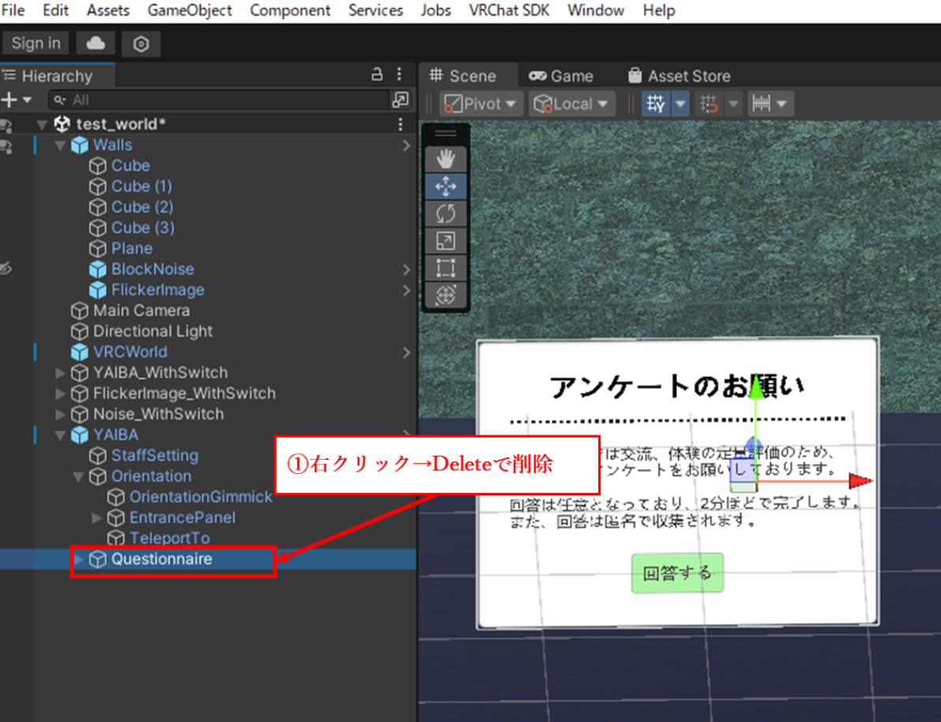
Task: Open the Local handle rotation dropdown
Action: pos(571,104)
